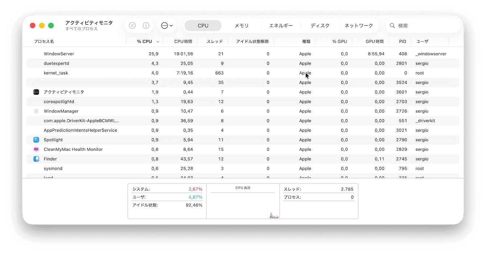
Task: Click the Spotlight app icon
Action: pos(36,140)
